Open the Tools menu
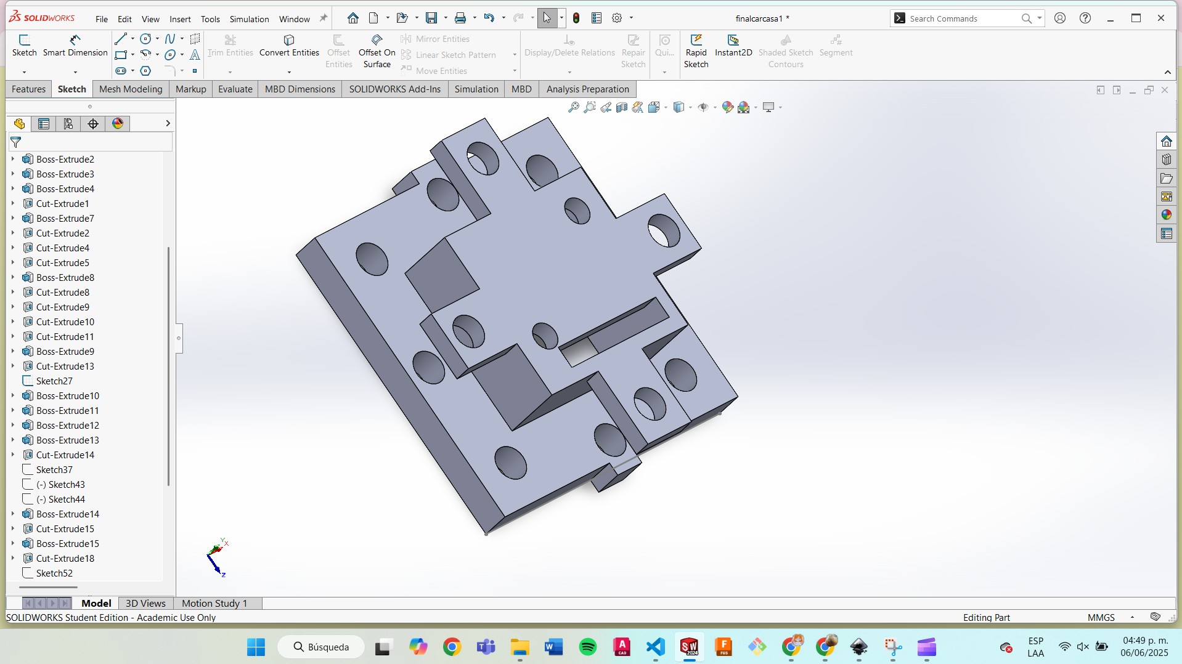 (x=210, y=19)
